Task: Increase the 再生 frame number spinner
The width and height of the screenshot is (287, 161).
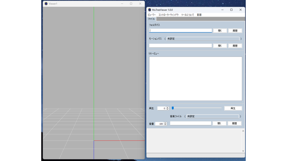Action: tap(167, 108)
